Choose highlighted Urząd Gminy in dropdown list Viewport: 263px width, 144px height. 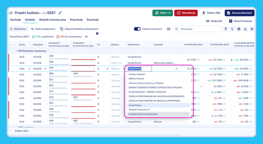[158, 105]
